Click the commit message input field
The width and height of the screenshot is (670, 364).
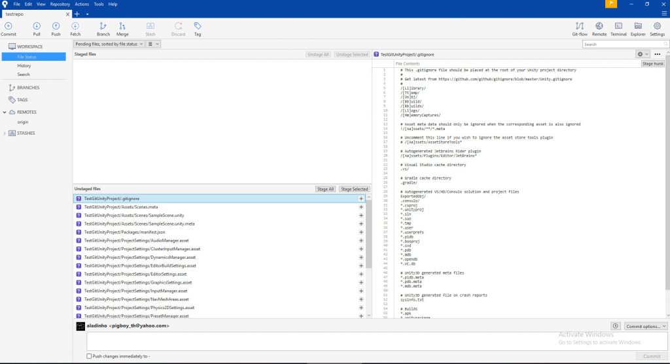click(376, 341)
